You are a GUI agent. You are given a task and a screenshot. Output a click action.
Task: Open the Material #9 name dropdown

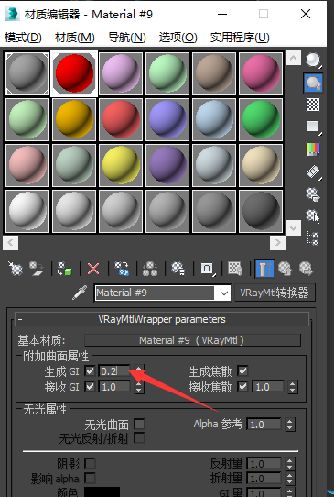[x=223, y=293]
